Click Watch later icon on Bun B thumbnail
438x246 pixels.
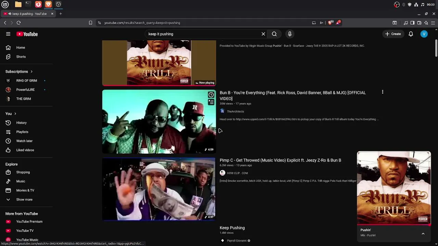(x=211, y=95)
